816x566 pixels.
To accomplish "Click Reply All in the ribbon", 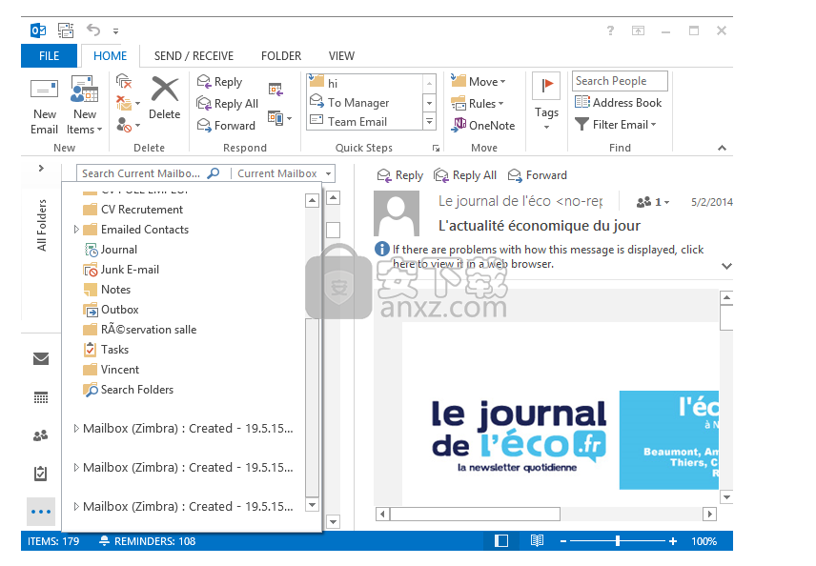I will tap(228, 104).
